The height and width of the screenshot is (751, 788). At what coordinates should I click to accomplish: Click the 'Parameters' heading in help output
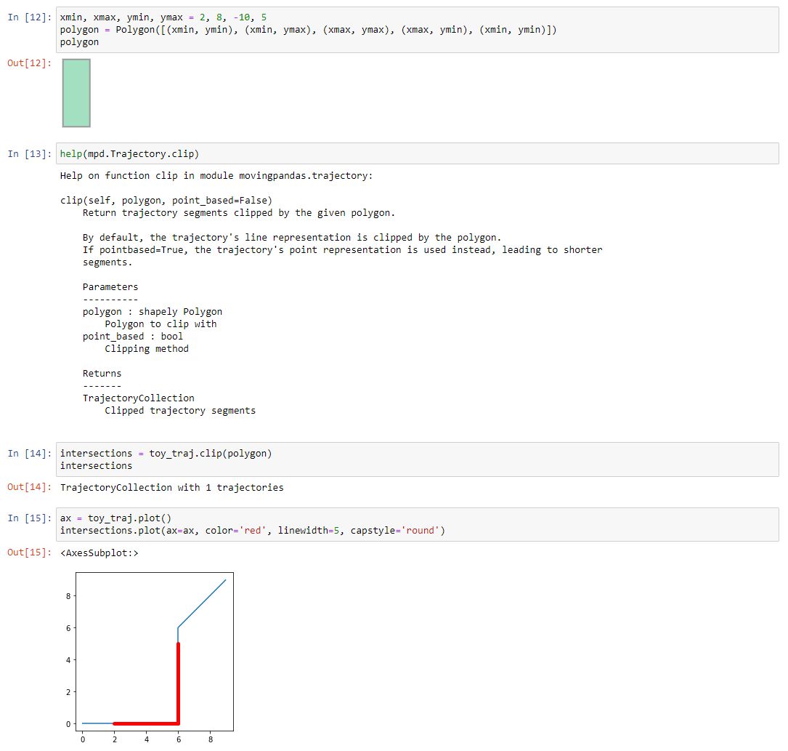point(110,286)
